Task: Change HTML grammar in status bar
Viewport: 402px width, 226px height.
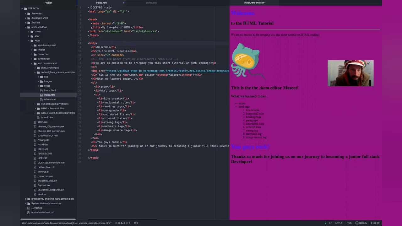Action: tap(349, 223)
